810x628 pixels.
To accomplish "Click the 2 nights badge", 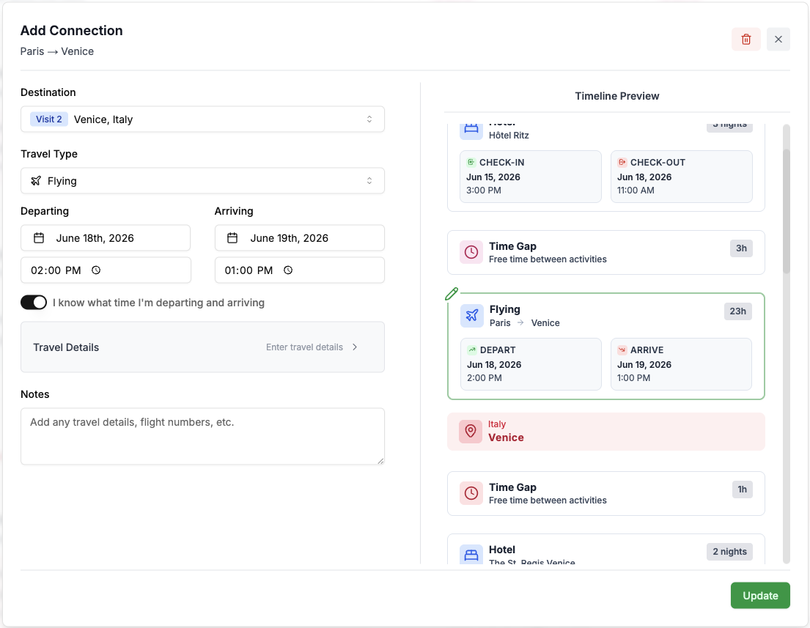I will 730,552.
